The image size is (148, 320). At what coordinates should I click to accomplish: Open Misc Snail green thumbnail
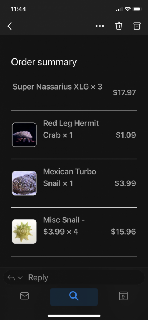(24, 232)
